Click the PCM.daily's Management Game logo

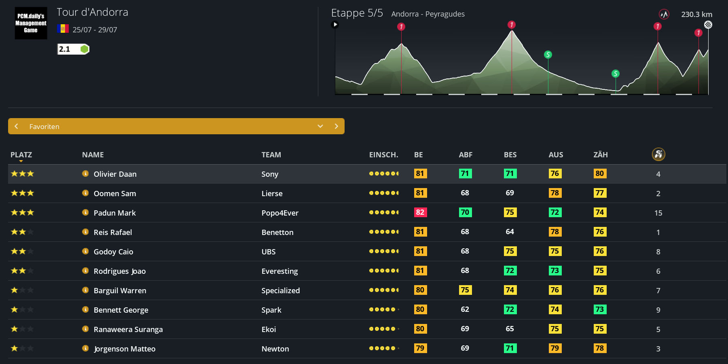point(31,23)
